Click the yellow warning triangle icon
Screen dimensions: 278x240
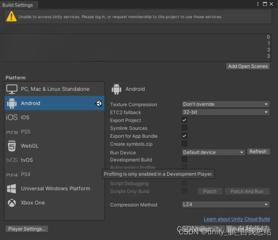[11, 16]
